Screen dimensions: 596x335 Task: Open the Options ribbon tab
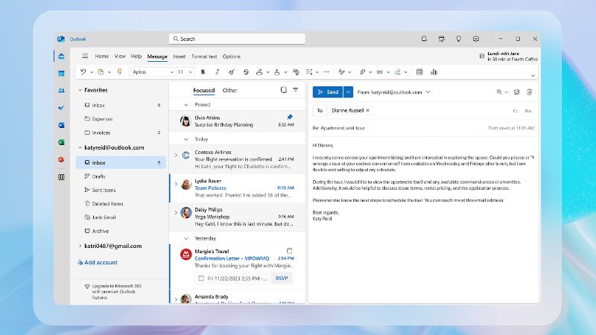coord(231,57)
